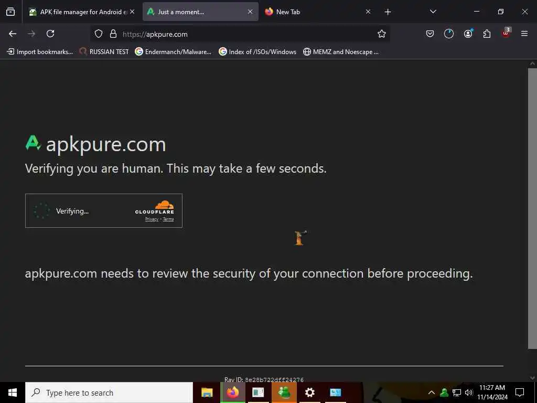Image resolution: width=537 pixels, height=403 pixels.
Task: Open Firefox View tab overview icon
Action: click(10, 12)
